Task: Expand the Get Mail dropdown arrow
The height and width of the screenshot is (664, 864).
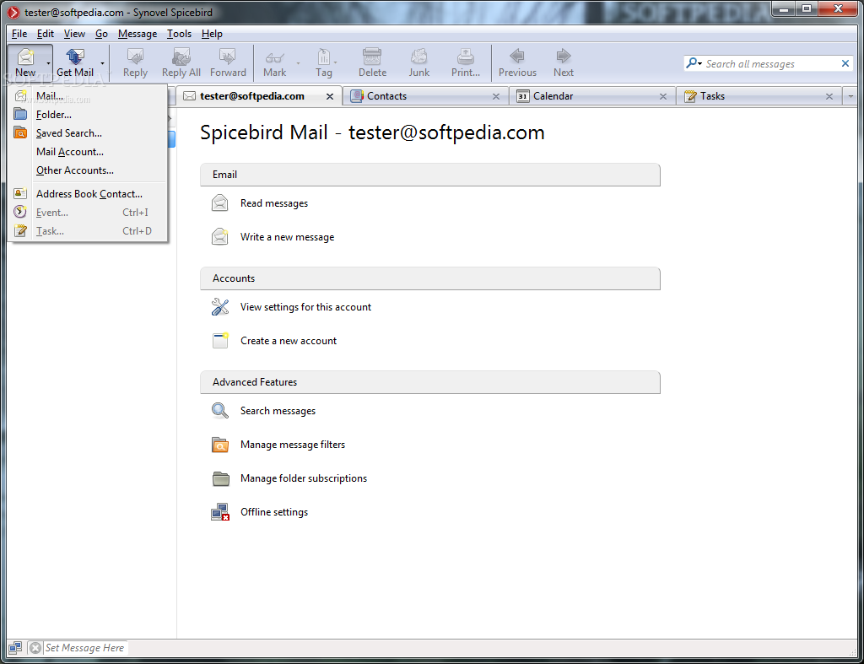Action: (x=102, y=63)
